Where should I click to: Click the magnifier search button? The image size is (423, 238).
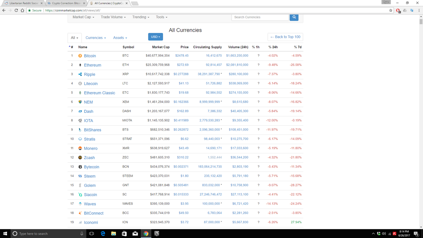(x=294, y=17)
